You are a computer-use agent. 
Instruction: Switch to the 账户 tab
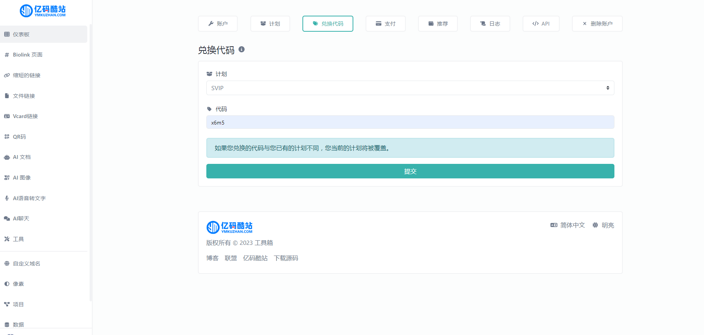tap(218, 24)
